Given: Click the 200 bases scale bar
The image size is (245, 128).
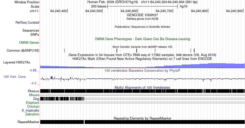Looking at the screenshot, I should point(143,6).
